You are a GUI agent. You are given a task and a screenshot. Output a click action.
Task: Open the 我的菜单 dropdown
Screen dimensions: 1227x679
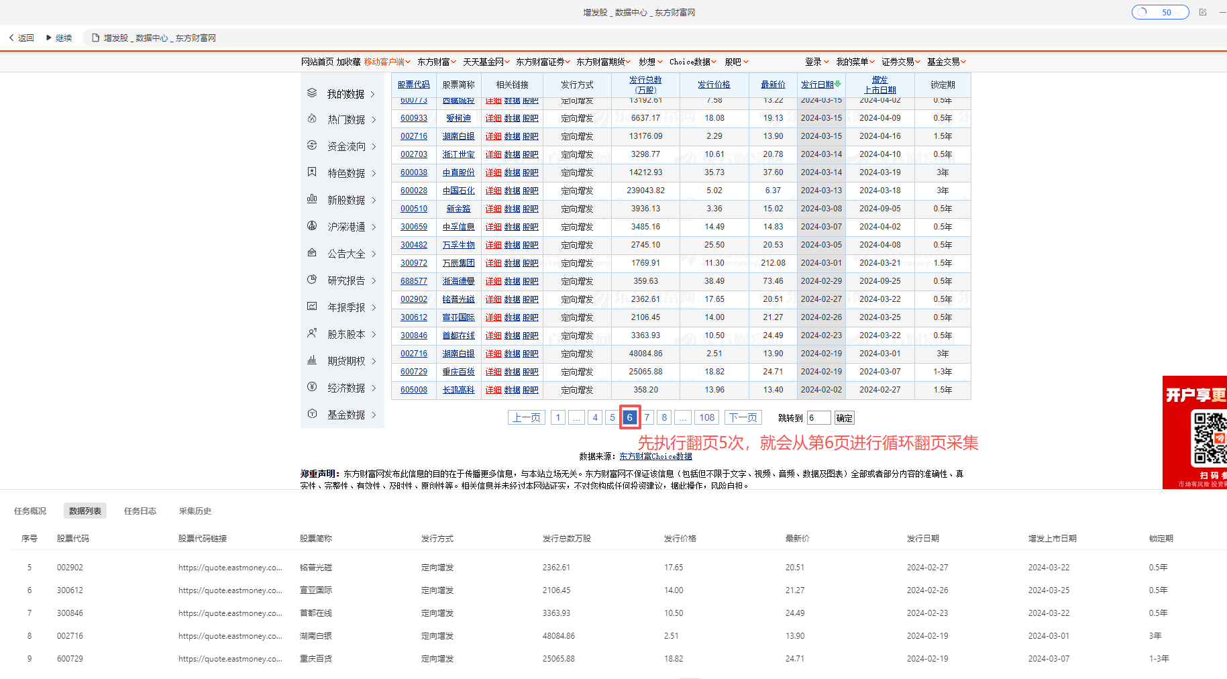point(855,62)
